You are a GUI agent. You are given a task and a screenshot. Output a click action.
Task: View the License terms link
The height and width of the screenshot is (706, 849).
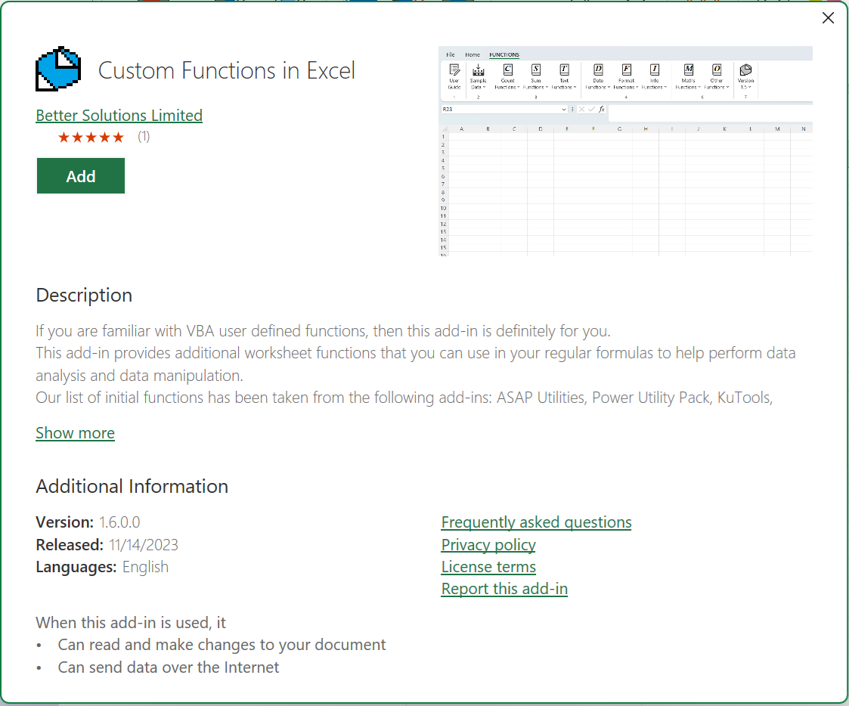click(x=488, y=567)
